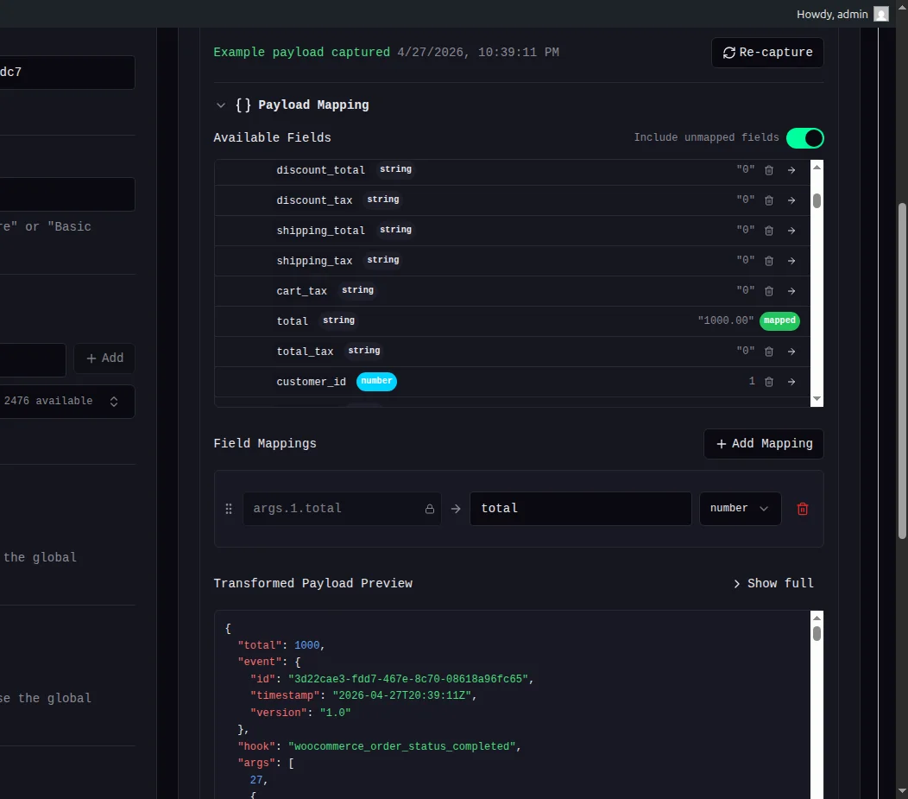Delete the shipping_total field
The width and height of the screenshot is (908, 799).
(769, 231)
